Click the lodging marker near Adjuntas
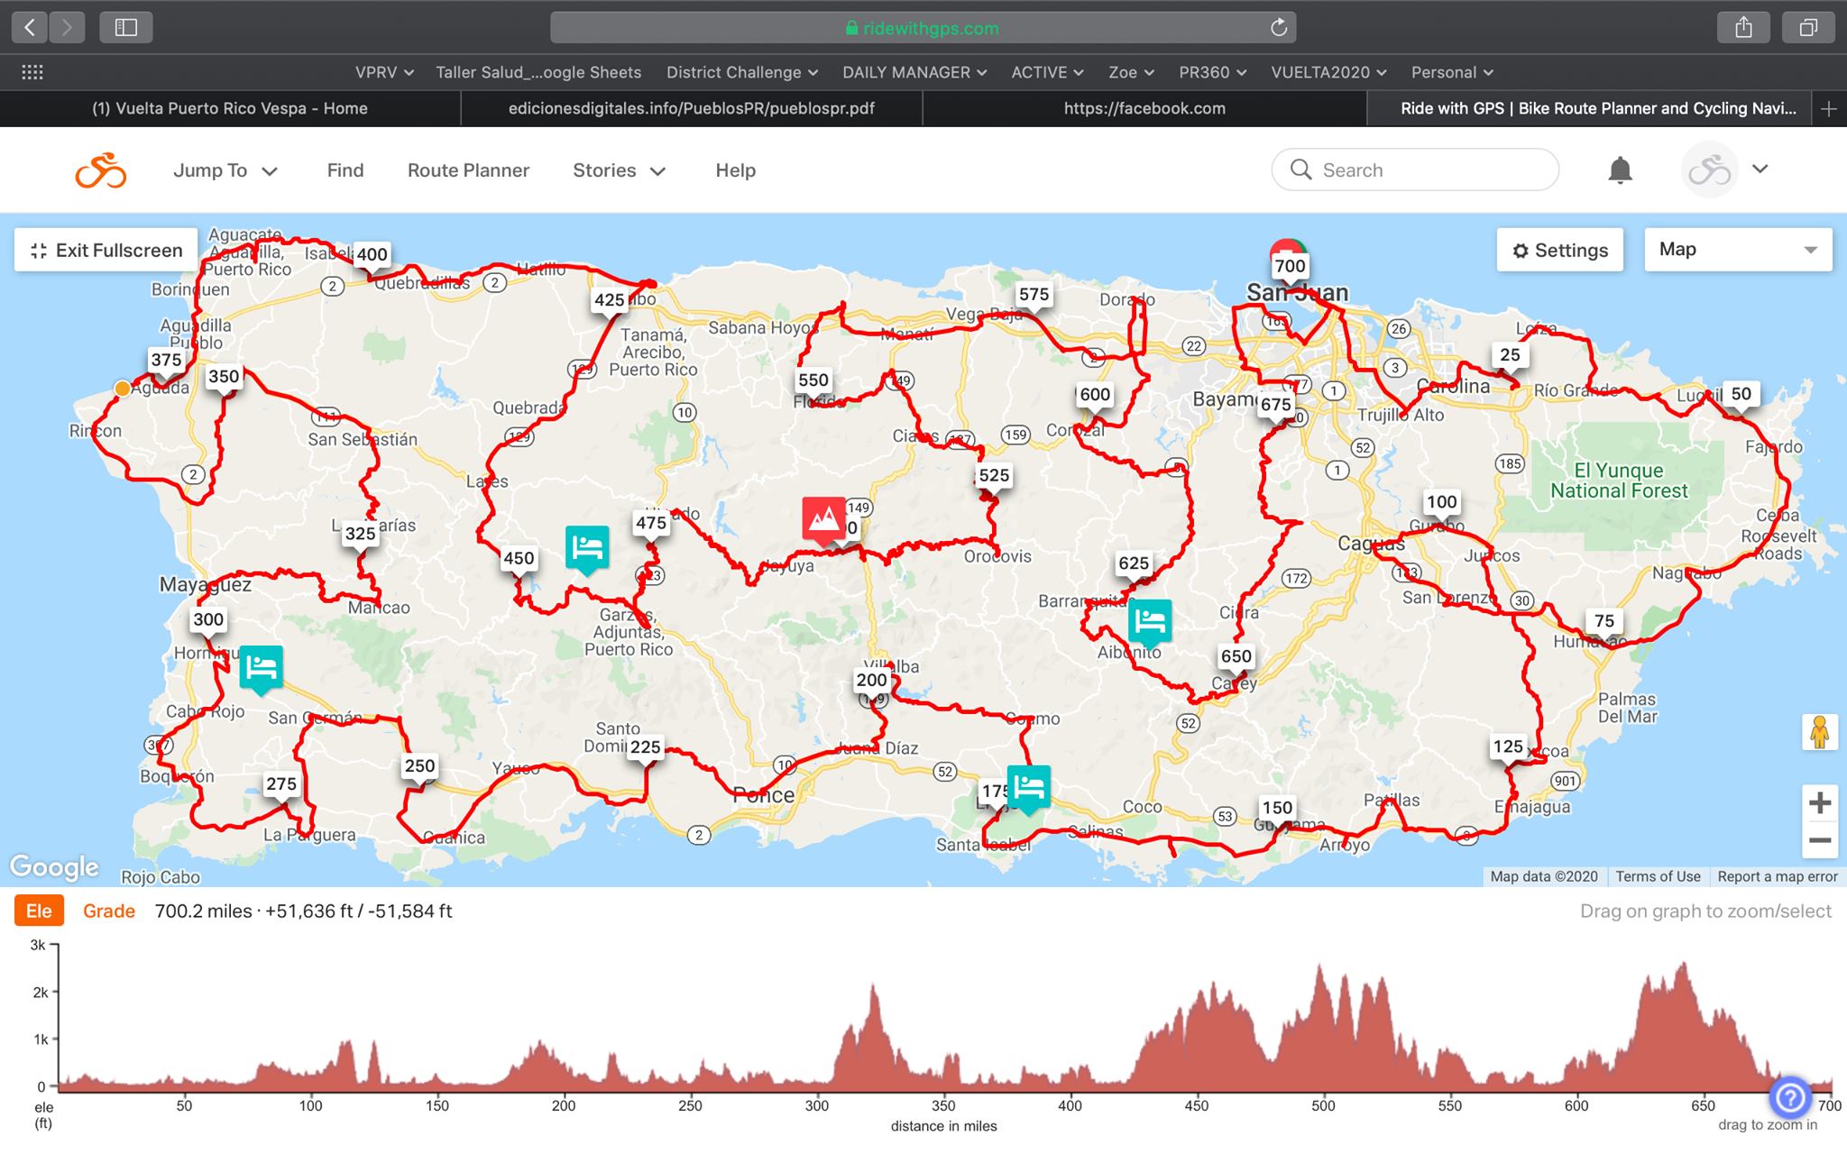The image size is (1847, 1154). [x=587, y=550]
